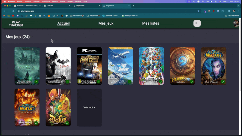
Task: Go back with the browser back arrow
Action: (x=4, y=11)
